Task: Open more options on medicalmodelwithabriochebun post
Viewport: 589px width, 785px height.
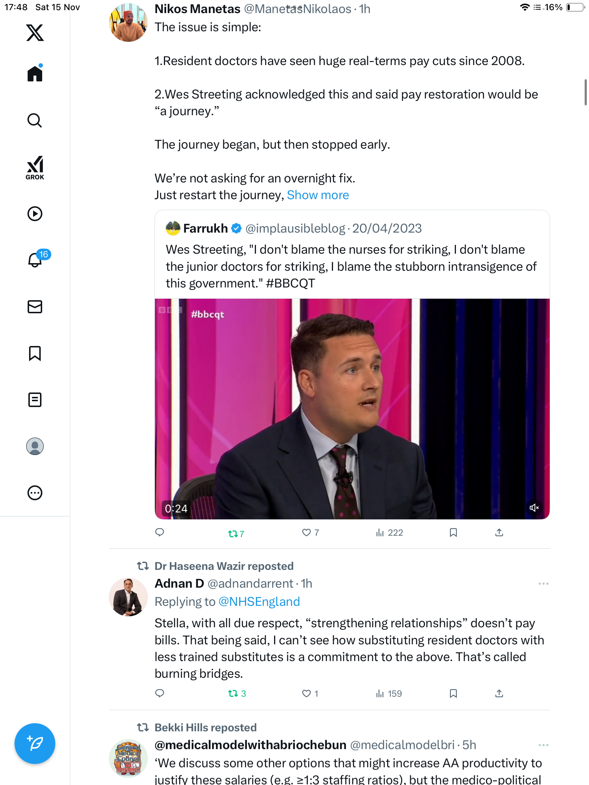Action: pos(543,745)
